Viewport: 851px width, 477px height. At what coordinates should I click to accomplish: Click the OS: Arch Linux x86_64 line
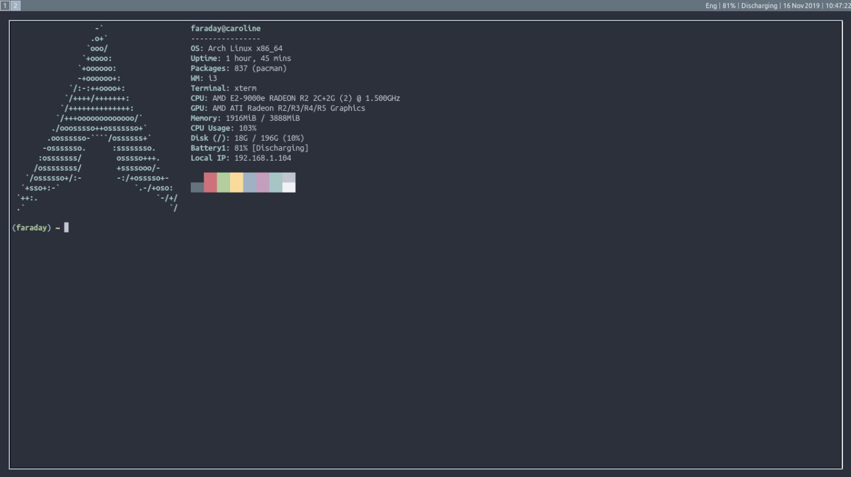[x=237, y=48]
